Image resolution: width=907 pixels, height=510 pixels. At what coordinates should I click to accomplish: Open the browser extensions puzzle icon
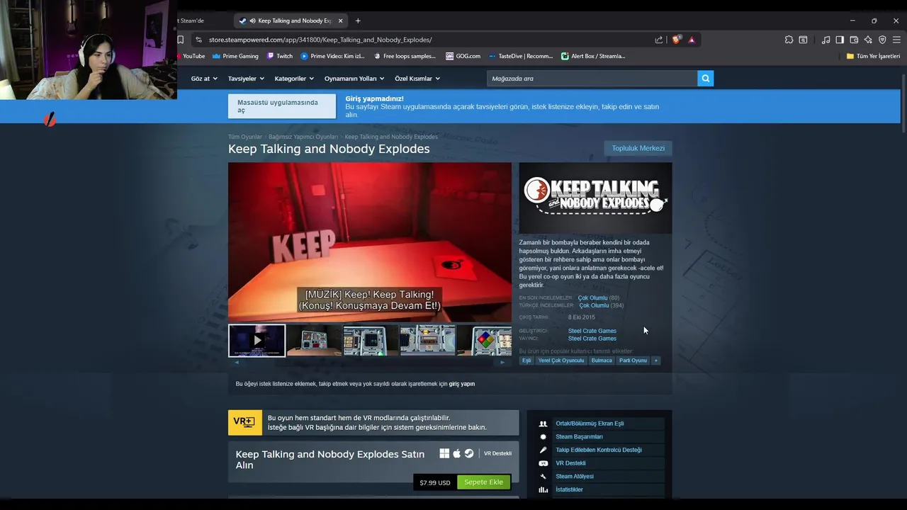789,40
